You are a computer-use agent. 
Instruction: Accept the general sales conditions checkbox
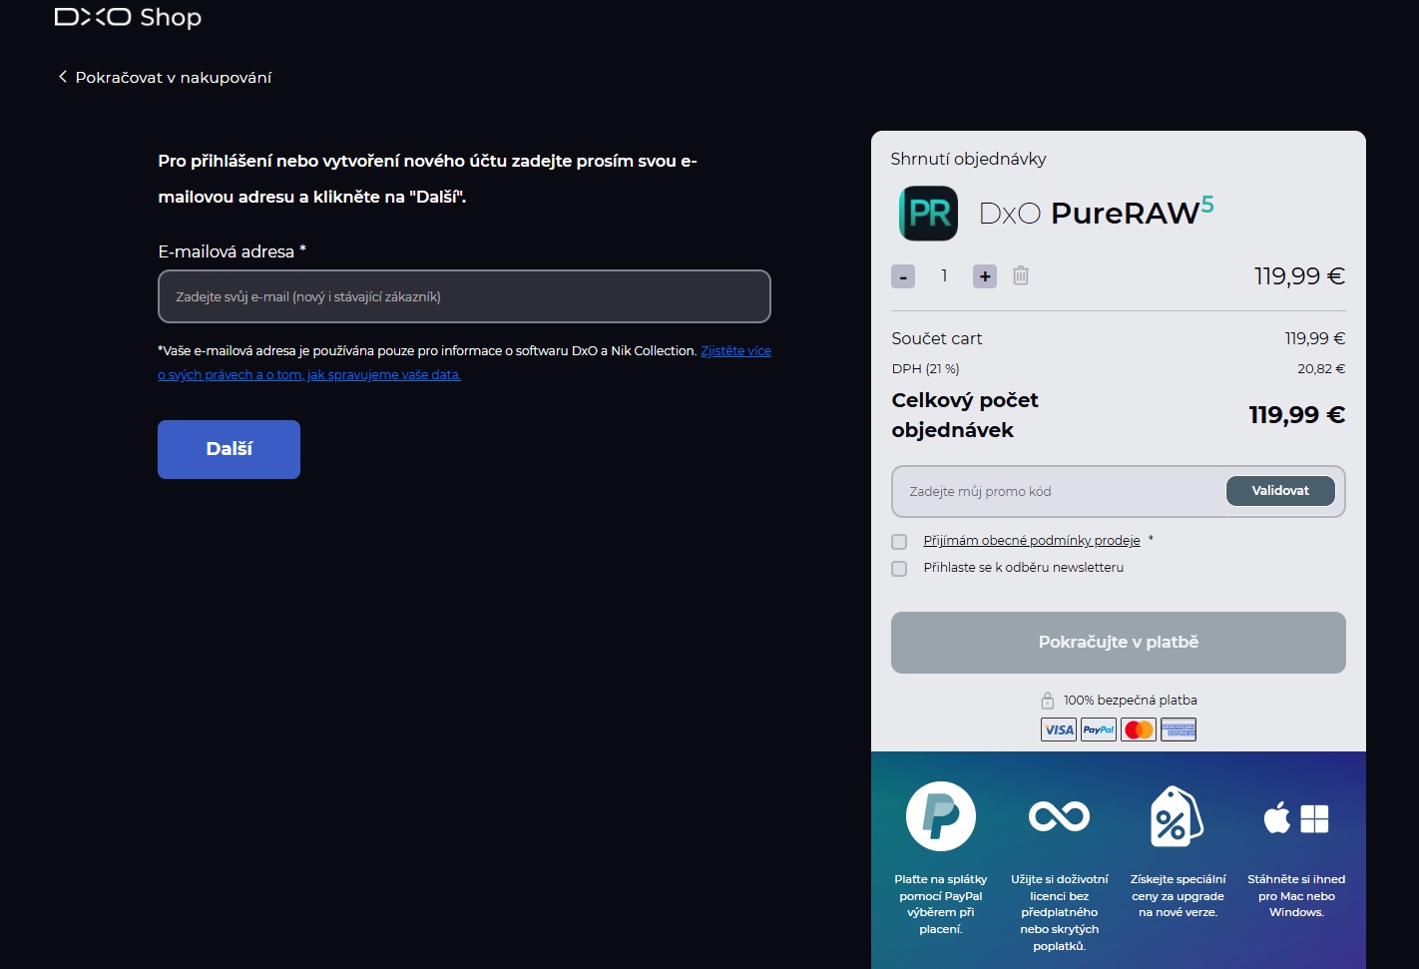coord(899,542)
